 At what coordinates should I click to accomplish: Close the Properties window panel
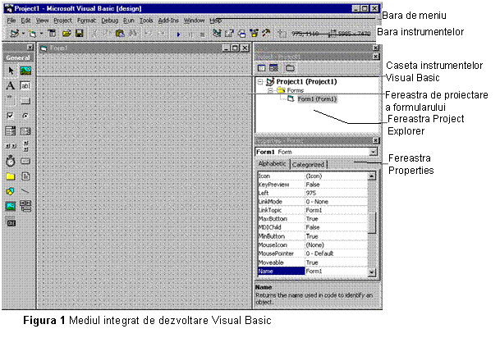click(376, 140)
